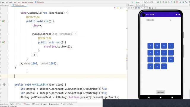Click the emulator toolbar back triangle
190x107 pixels.
pos(142,8)
